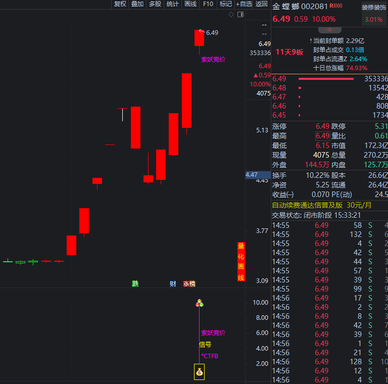The width and height of the screenshot is (388, 384).
Task: Click the bid price row 6.45
Action: pyautogui.click(x=329, y=115)
